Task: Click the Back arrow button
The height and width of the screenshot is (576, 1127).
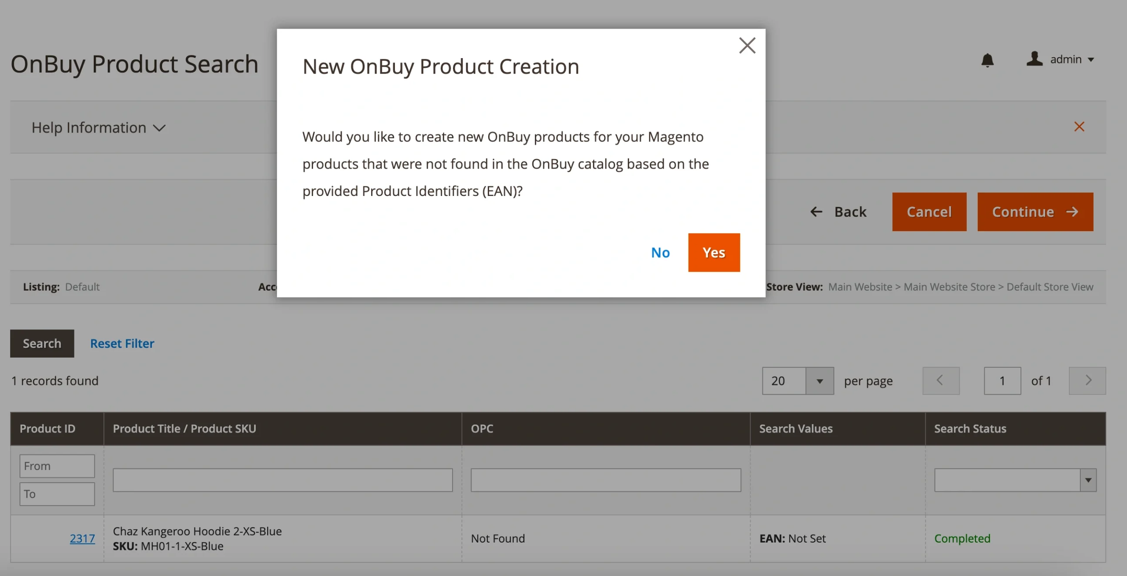Action: point(839,212)
